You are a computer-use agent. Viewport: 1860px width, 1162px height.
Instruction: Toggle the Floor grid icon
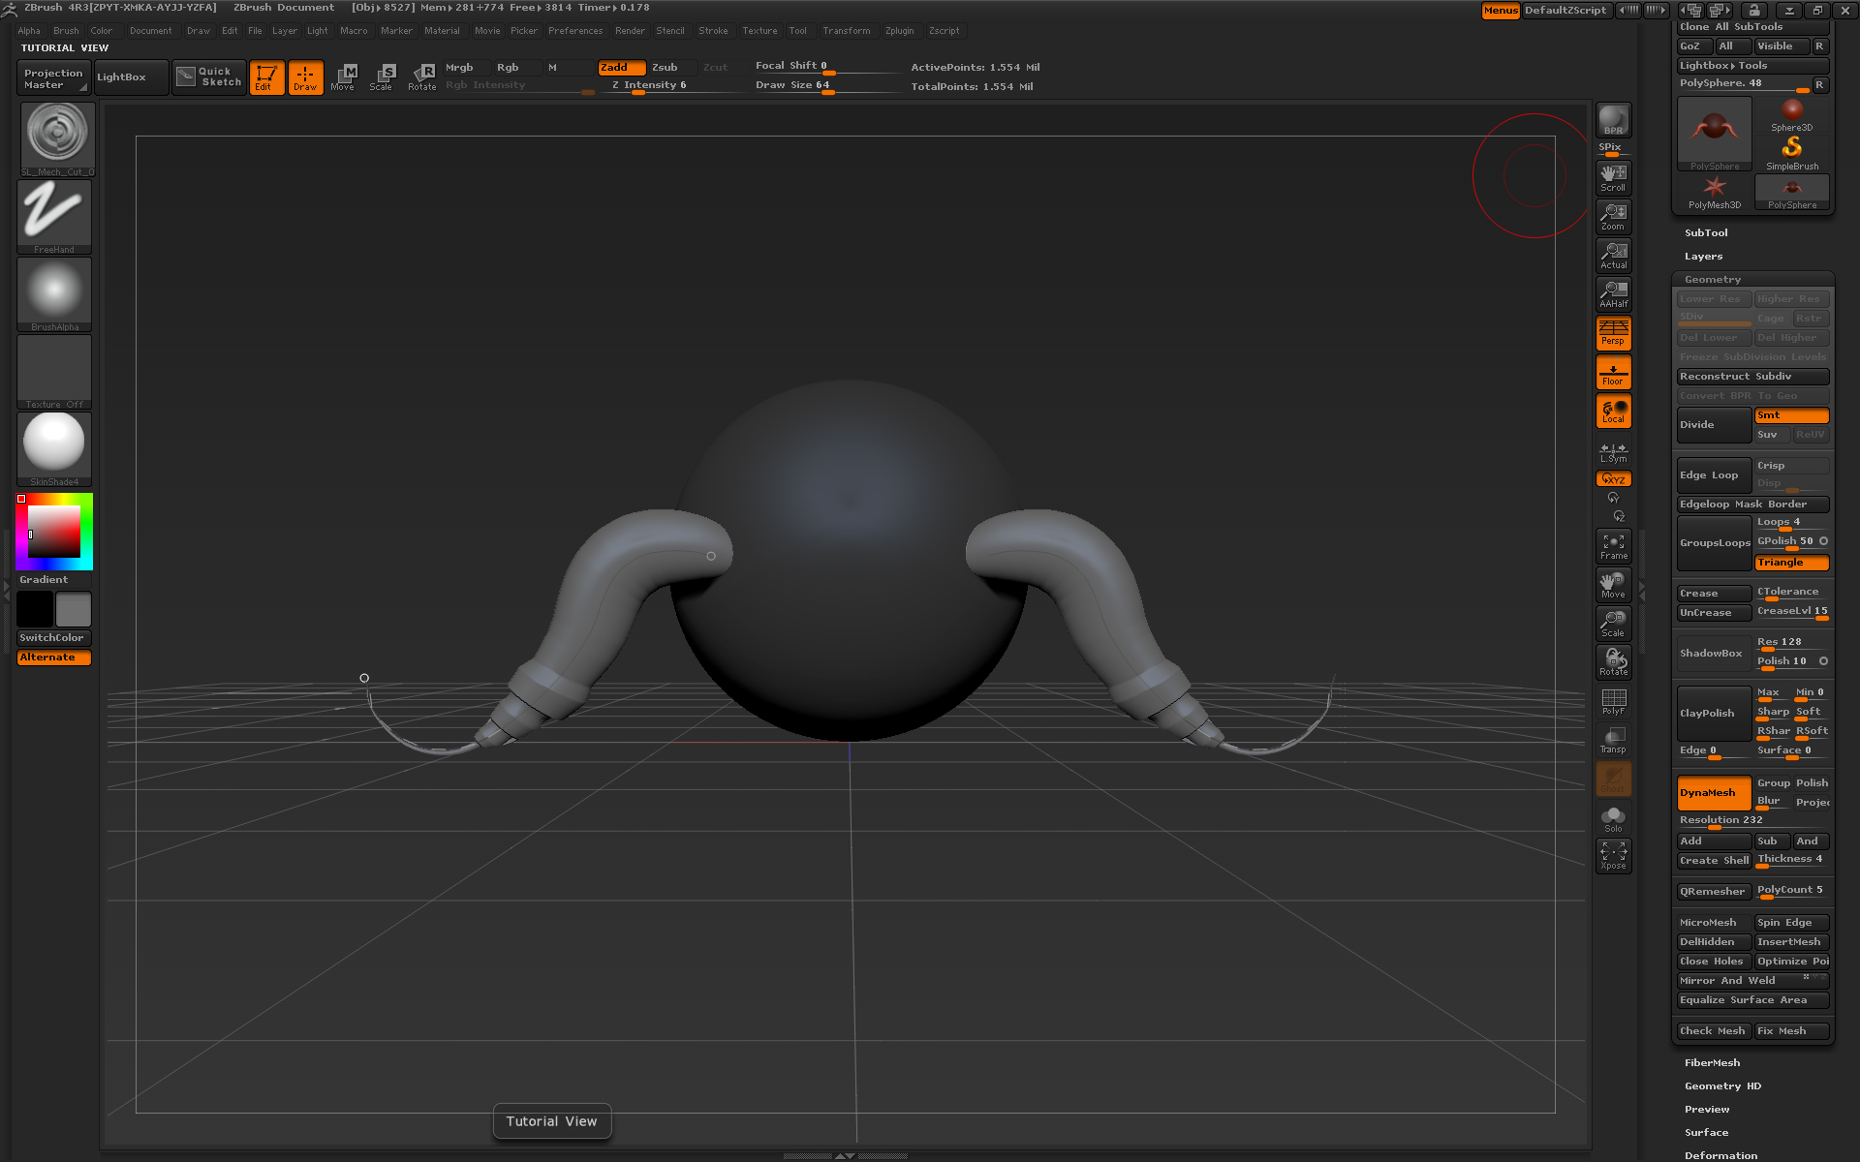tap(1613, 373)
